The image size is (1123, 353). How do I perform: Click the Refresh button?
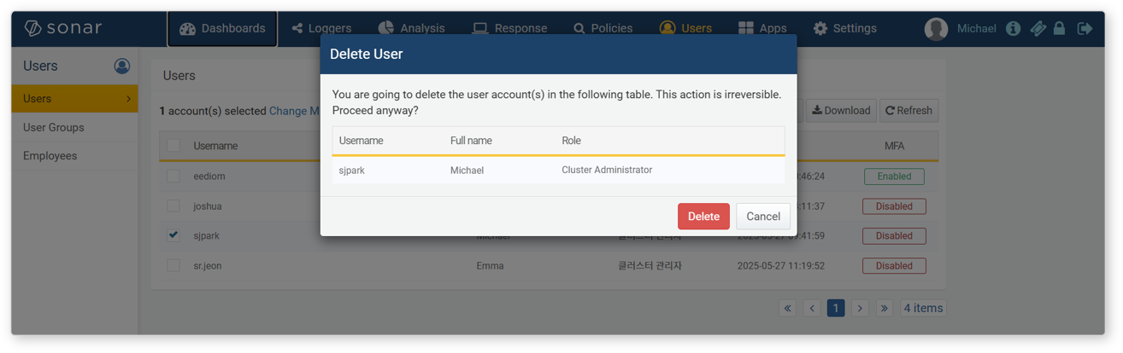[x=909, y=111]
